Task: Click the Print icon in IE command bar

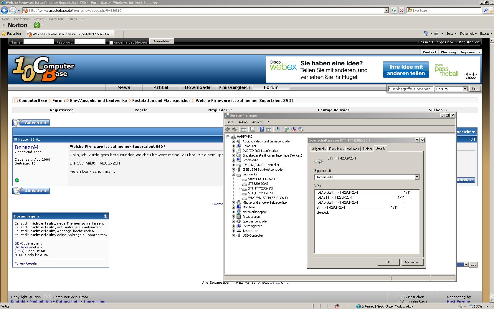Action: coord(437,34)
